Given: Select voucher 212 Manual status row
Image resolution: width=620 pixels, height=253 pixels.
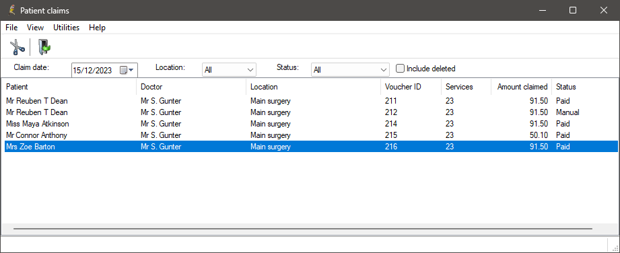Looking at the screenshot, I should [311, 112].
